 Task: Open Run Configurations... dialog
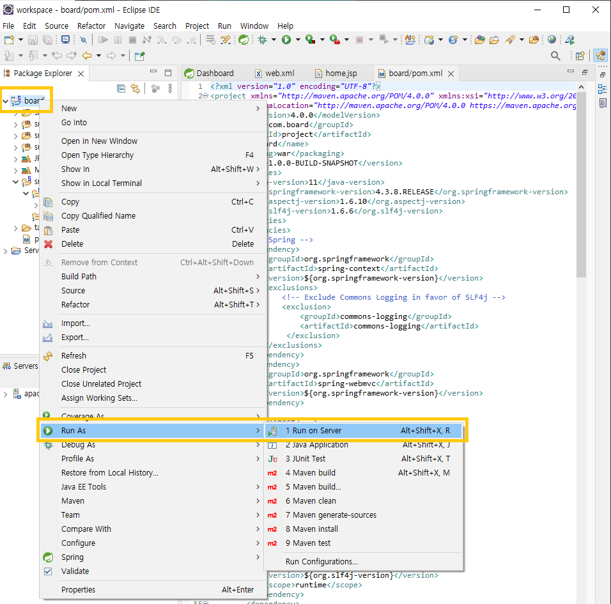pos(363,562)
